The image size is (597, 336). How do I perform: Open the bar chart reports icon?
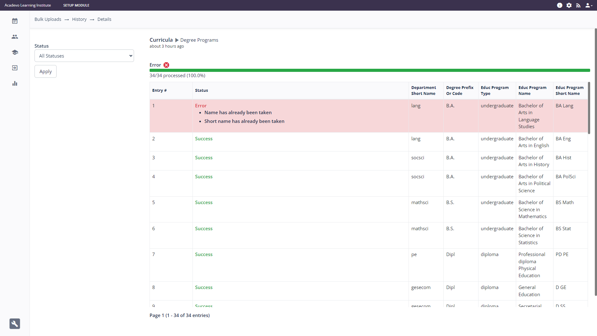[15, 83]
